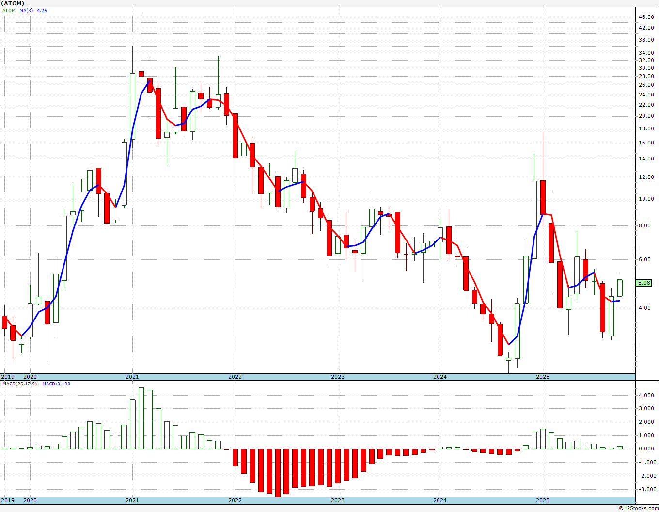Select the MACD:0.190 value readout
659x512 pixels.
click(56, 384)
